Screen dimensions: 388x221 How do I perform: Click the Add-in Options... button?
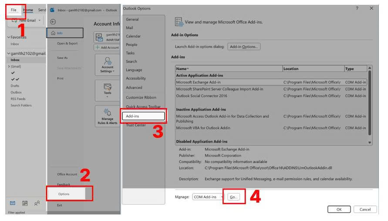[x=244, y=47]
